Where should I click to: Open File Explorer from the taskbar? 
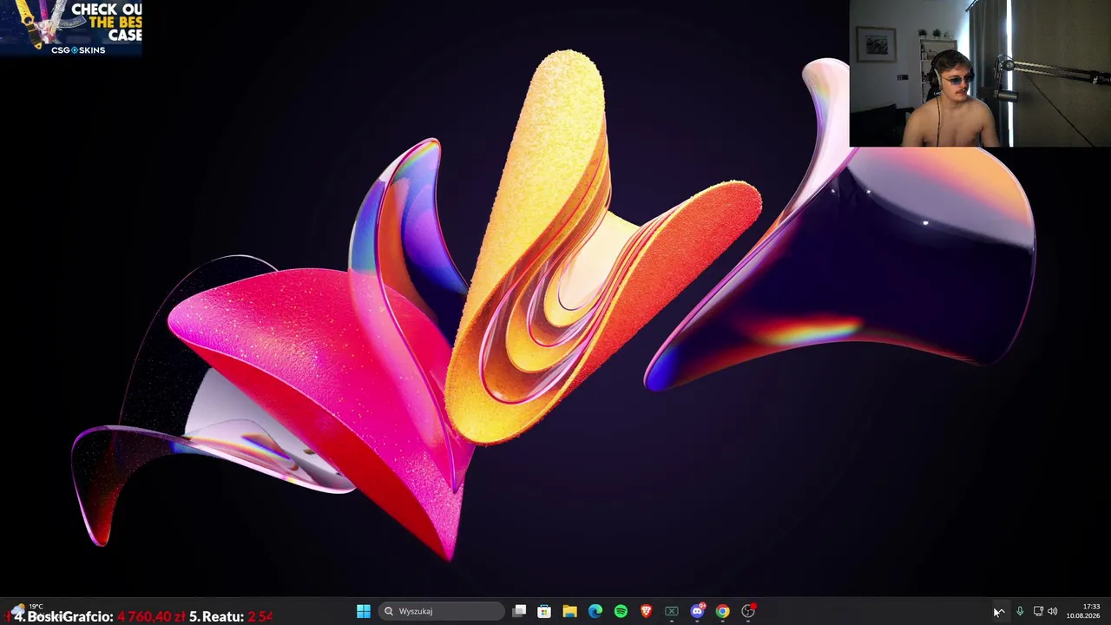pos(569,611)
